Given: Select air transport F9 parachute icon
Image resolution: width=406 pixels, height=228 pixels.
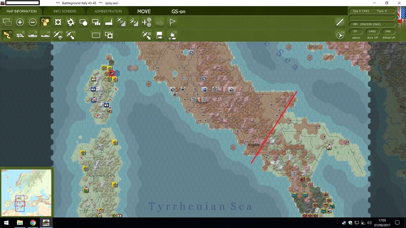Looking at the screenshot, I should coord(58,35).
